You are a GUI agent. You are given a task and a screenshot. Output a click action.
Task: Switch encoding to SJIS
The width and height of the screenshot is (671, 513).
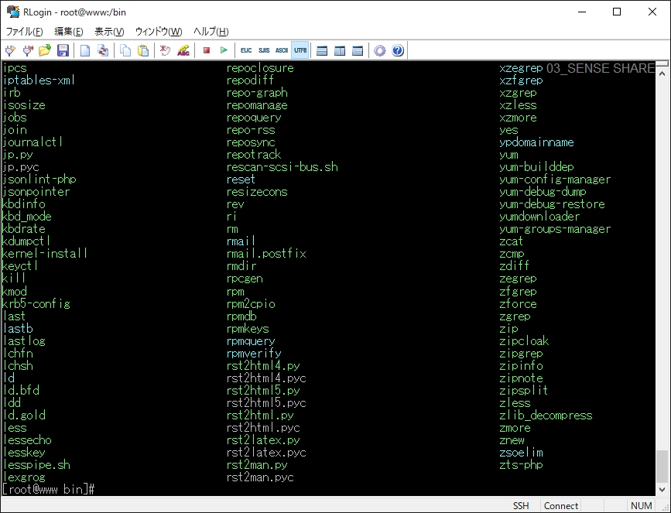tap(264, 50)
